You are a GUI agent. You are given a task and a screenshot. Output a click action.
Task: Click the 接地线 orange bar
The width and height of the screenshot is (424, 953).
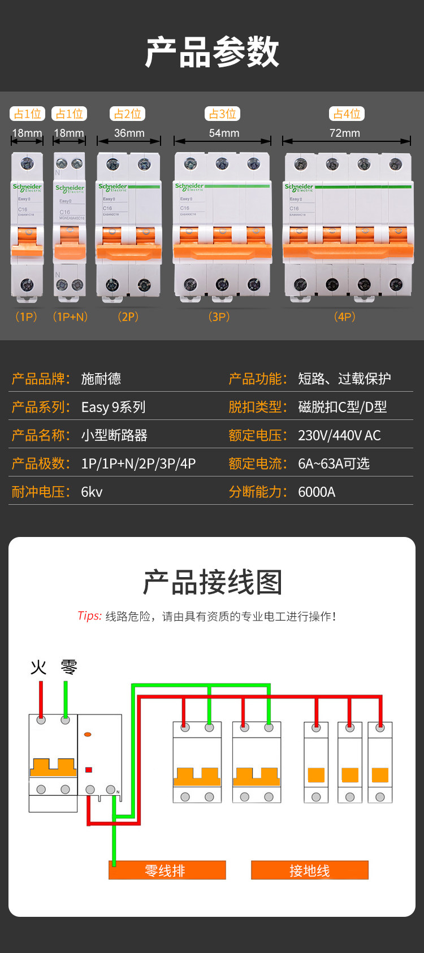(310, 870)
